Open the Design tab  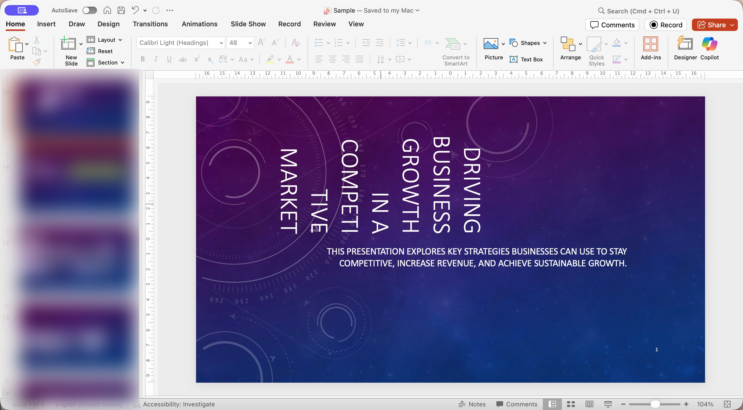pos(108,24)
